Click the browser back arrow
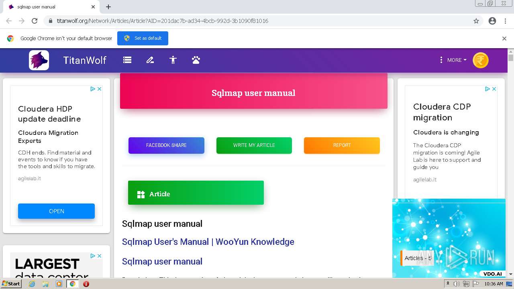 tap(9, 21)
